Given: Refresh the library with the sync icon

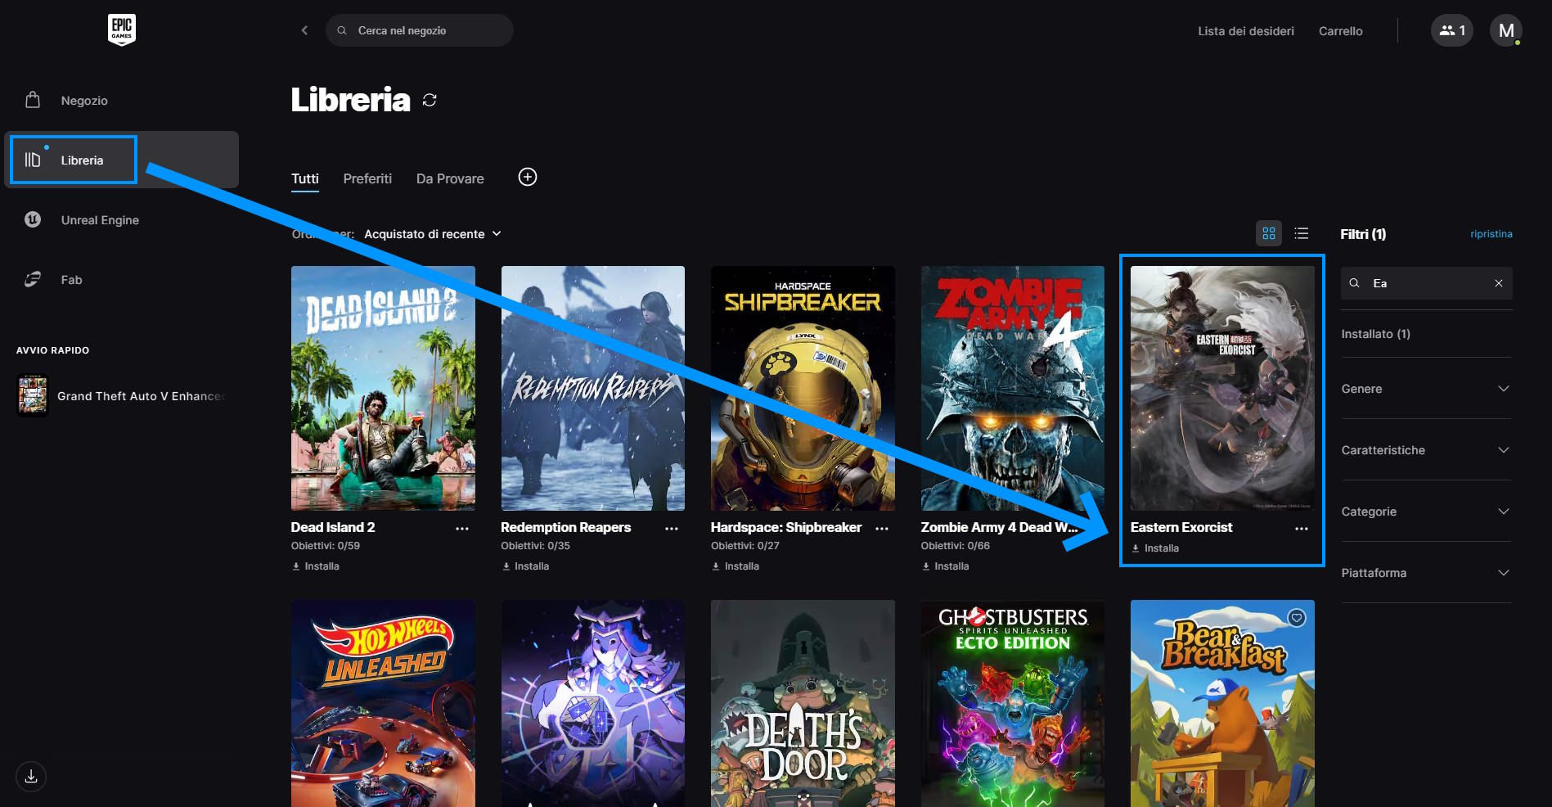Looking at the screenshot, I should [x=430, y=100].
